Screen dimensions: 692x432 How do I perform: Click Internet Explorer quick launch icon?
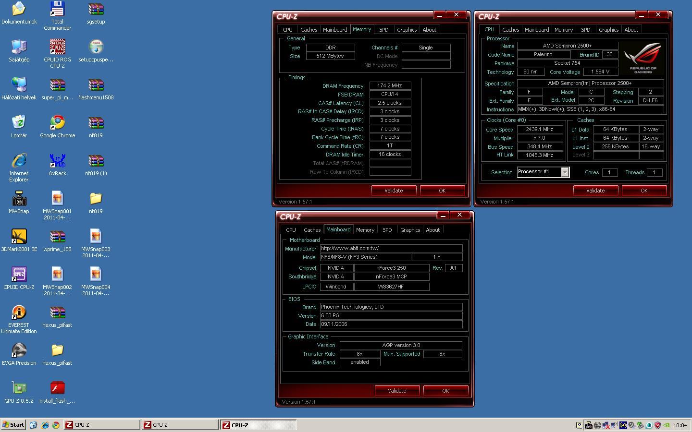45,425
